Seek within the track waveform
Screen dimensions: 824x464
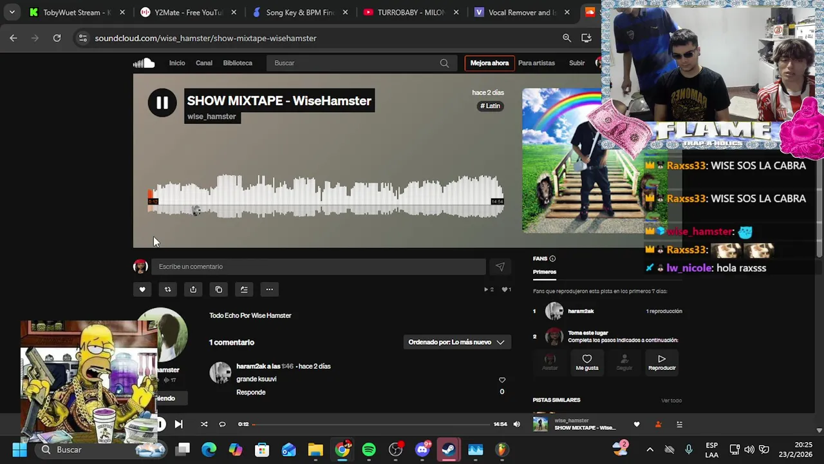coord(326,197)
